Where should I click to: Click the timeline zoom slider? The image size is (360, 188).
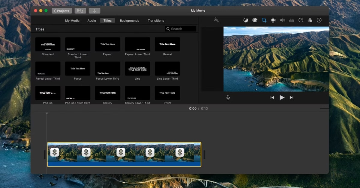[324, 109]
